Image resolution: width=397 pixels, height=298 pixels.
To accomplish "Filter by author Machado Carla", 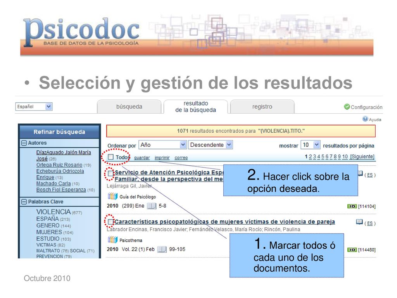I will [x=54, y=184].
